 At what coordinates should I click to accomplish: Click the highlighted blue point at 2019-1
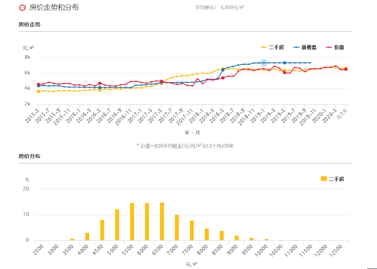click(x=264, y=63)
